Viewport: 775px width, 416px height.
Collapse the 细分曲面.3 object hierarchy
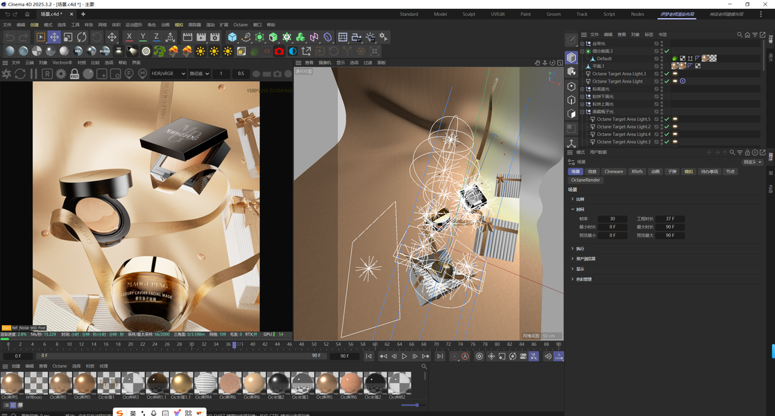pos(582,51)
